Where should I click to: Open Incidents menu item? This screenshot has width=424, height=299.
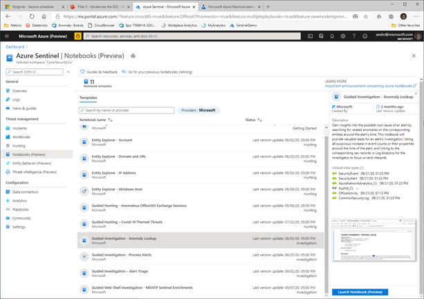(19, 128)
